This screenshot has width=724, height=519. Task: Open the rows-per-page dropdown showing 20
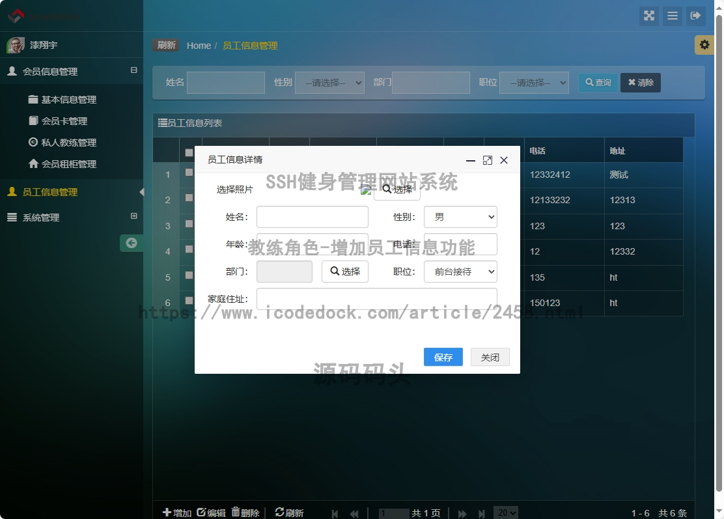[x=506, y=512]
